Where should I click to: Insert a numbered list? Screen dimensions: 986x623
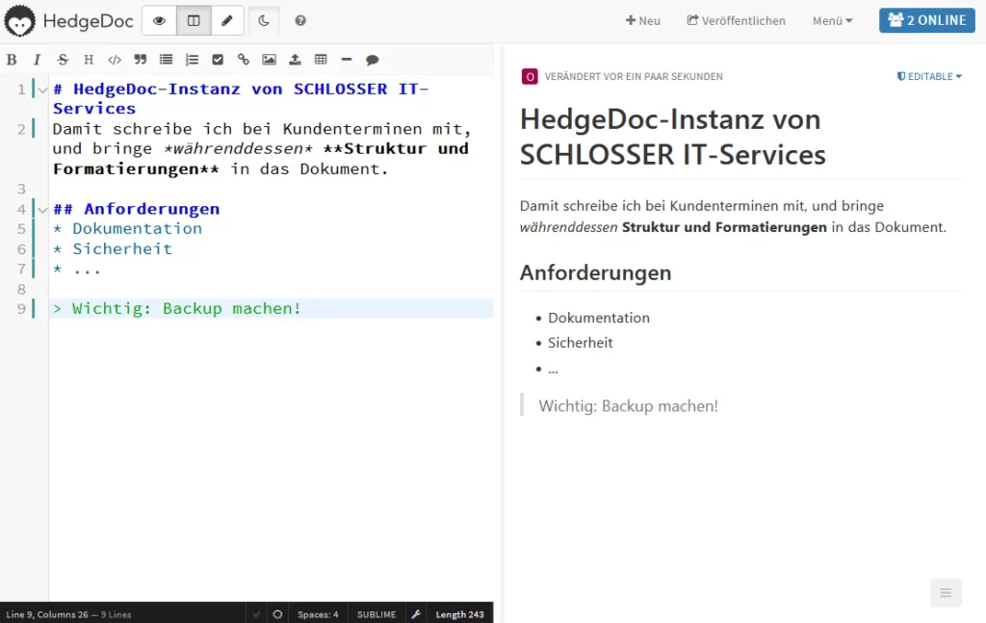192,60
